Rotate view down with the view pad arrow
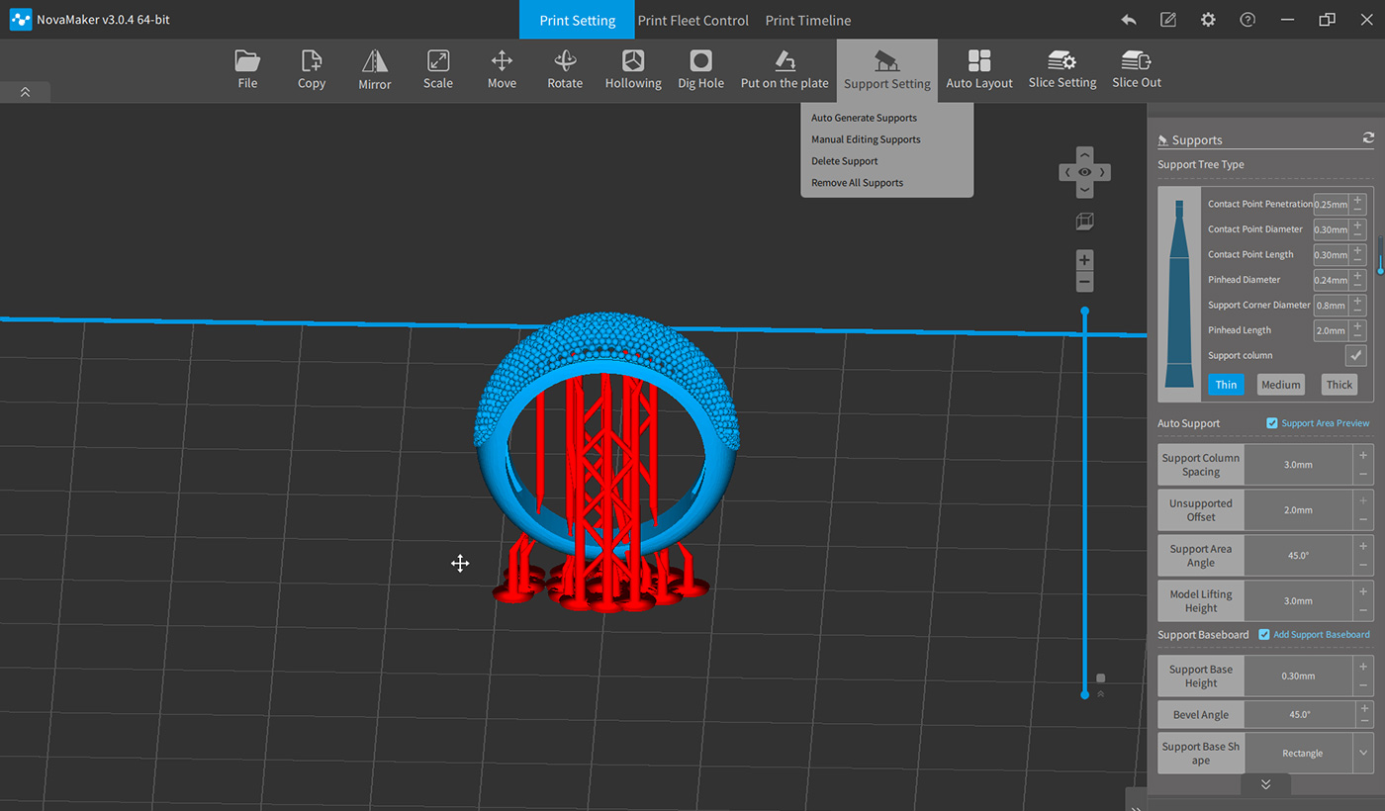Image resolution: width=1385 pixels, height=811 pixels. pyautogui.click(x=1084, y=189)
